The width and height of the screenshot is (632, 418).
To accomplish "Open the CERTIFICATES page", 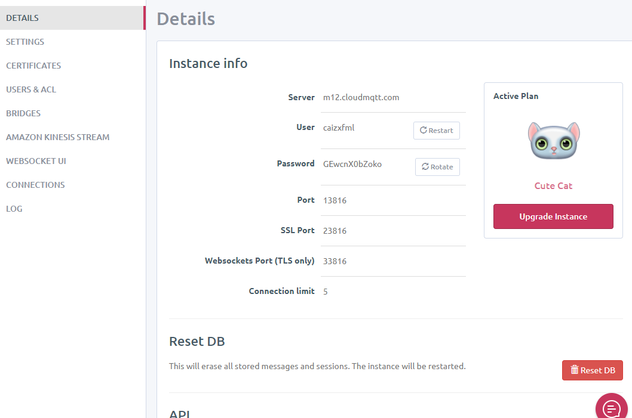I will tap(33, 65).
